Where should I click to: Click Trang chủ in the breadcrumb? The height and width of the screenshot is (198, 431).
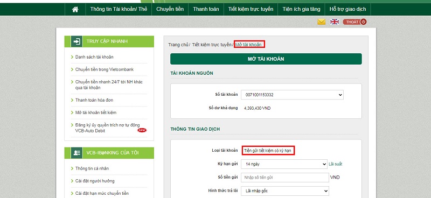(x=178, y=45)
